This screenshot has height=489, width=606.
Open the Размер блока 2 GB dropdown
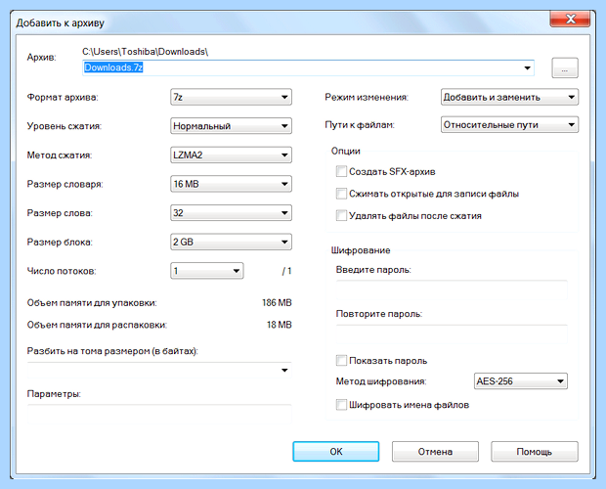click(231, 242)
